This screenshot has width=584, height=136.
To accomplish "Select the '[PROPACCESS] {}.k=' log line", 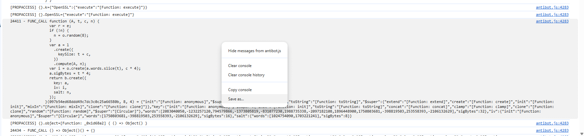I will tap(79, 7).
